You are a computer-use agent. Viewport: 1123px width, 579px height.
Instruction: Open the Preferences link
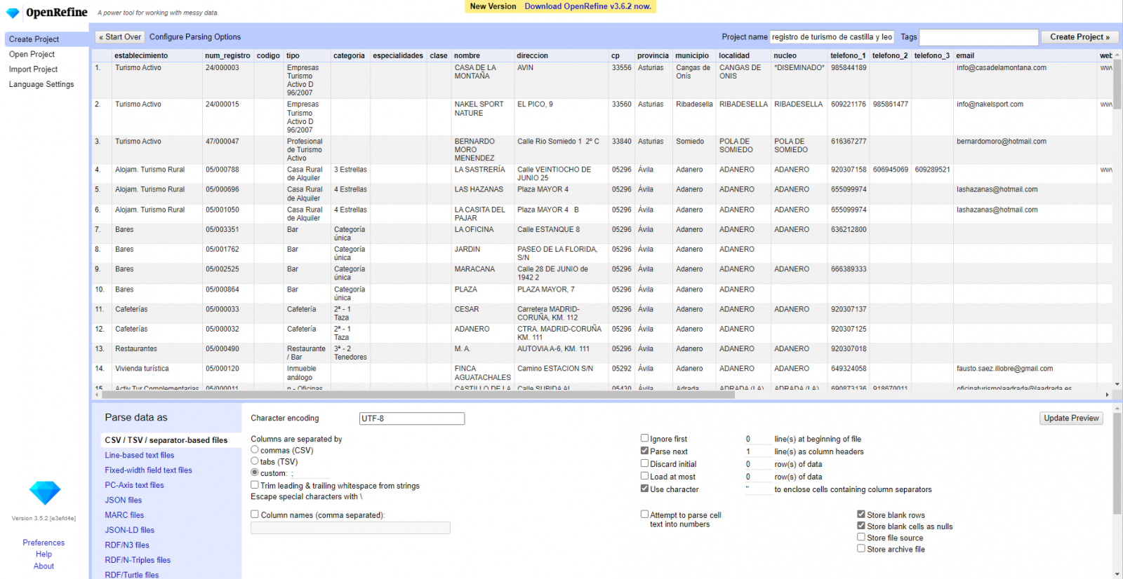click(44, 543)
